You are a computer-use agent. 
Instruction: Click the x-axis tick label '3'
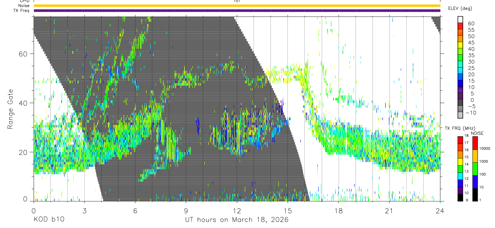[x=84, y=211]
